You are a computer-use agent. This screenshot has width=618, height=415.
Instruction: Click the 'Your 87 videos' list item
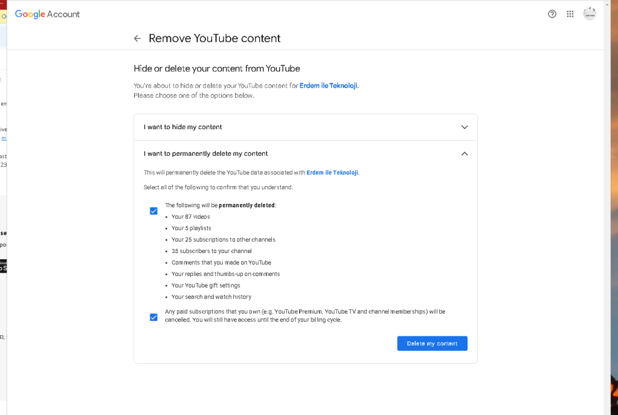191,217
